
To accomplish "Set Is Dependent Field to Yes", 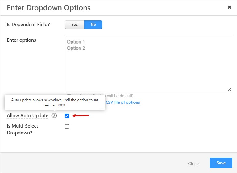I will tap(75, 25).
